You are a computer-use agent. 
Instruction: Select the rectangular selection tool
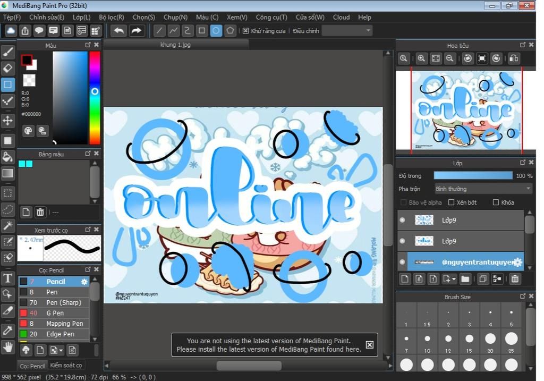pos(7,193)
